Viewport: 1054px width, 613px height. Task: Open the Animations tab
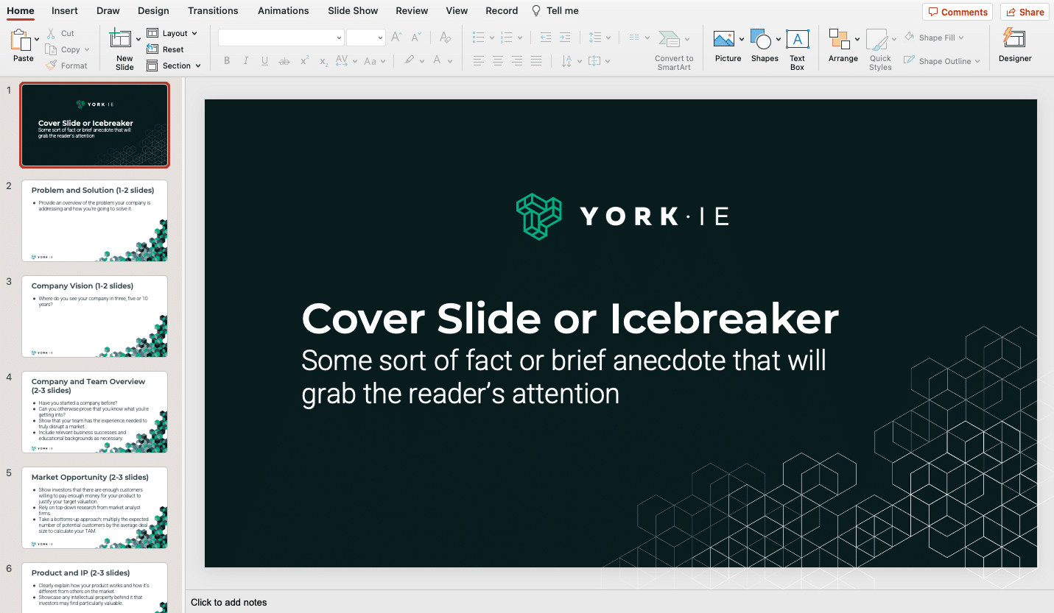coord(284,10)
